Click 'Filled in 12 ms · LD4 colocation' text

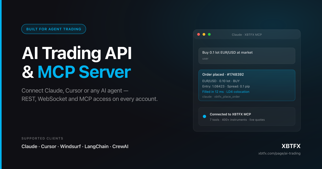tap(226, 92)
